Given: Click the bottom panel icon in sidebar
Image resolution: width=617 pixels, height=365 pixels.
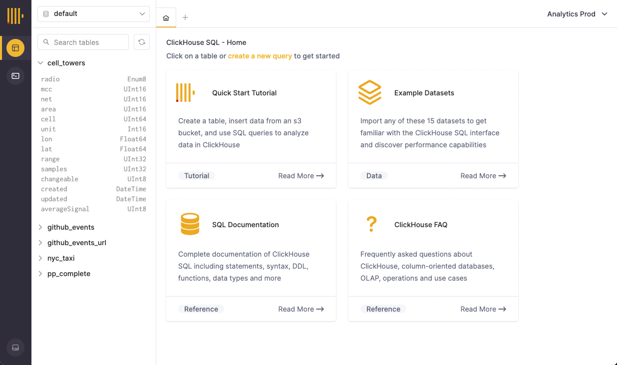Looking at the screenshot, I should point(15,348).
